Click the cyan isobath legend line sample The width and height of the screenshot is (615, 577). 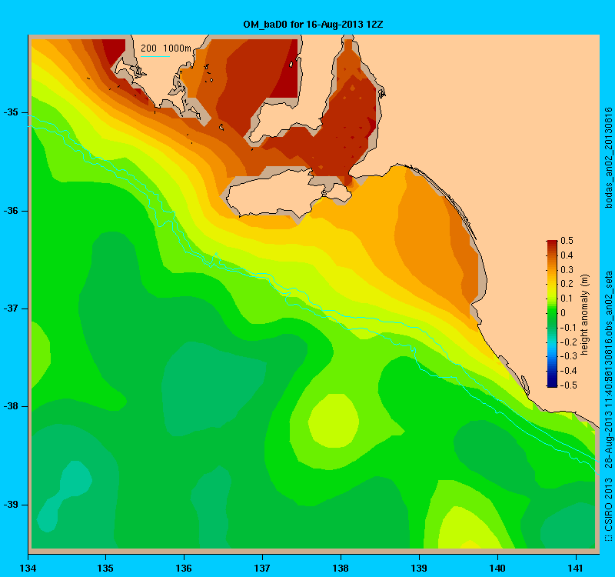[x=155, y=56]
